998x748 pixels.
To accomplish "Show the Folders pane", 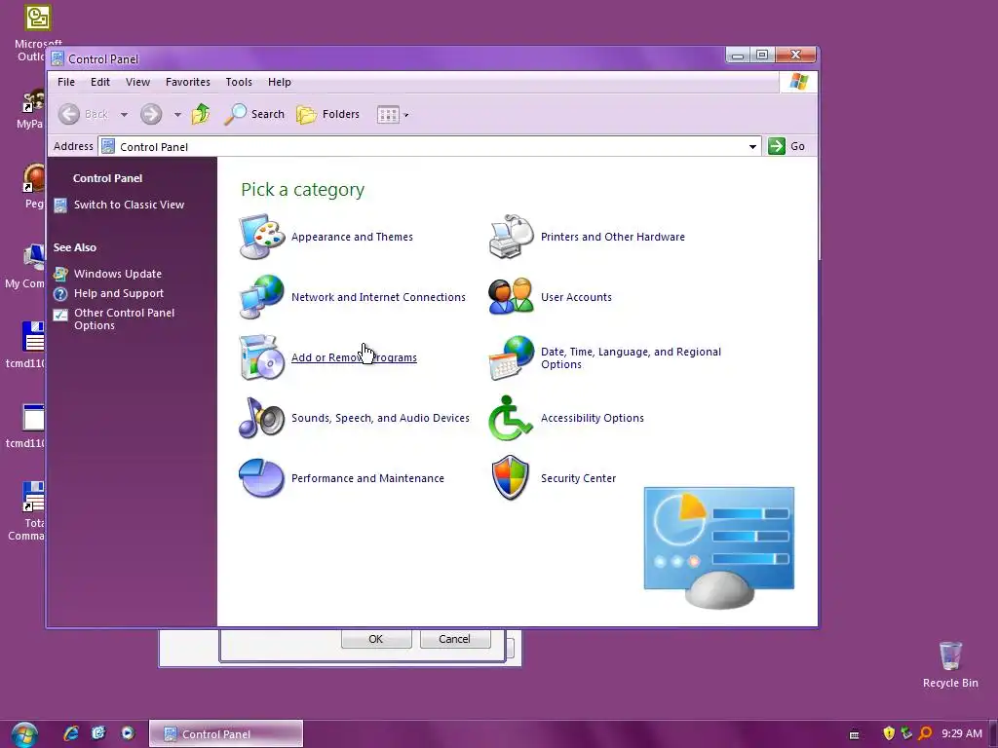I will (328, 115).
